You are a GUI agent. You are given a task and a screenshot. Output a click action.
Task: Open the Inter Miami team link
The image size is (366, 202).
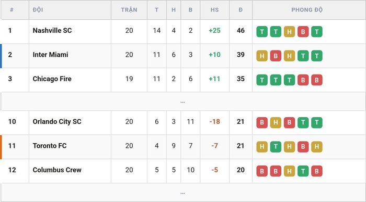point(50,55)
